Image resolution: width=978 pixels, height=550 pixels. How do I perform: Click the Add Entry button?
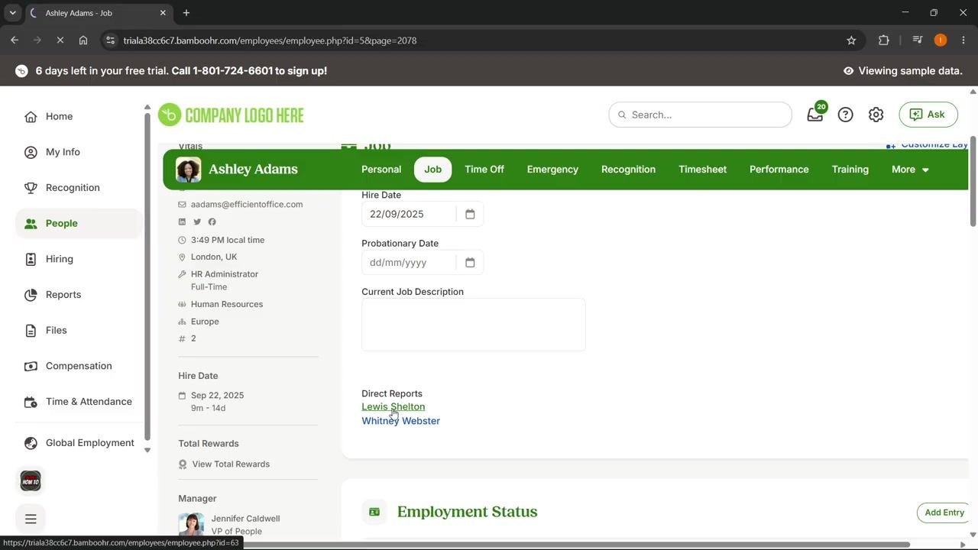click(x=944, y=513)
